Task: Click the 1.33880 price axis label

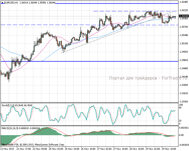Action: tap(184, 85)
